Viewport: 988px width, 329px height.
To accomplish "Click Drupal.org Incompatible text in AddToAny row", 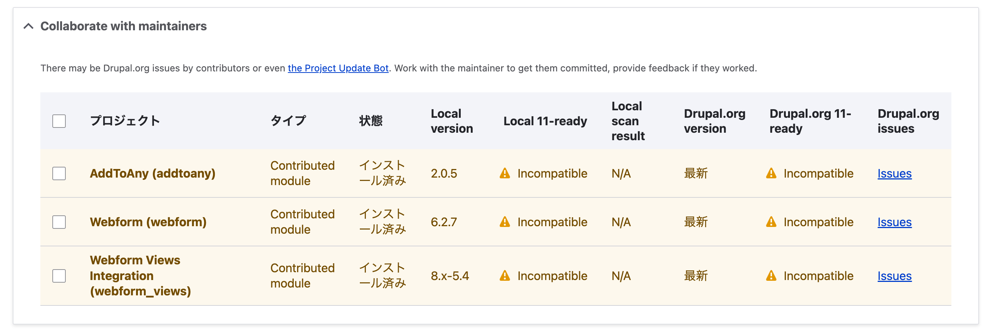I will click(818, 173).
